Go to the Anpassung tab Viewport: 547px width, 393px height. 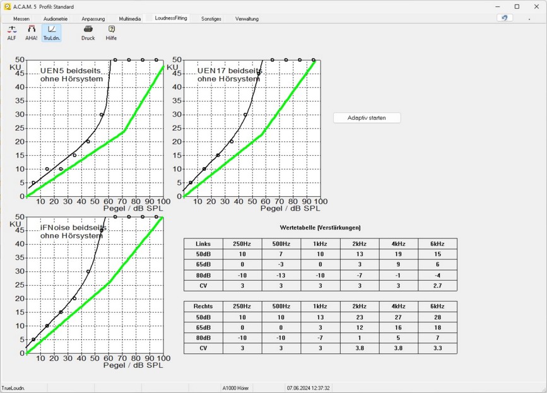(x=93, y=19)
